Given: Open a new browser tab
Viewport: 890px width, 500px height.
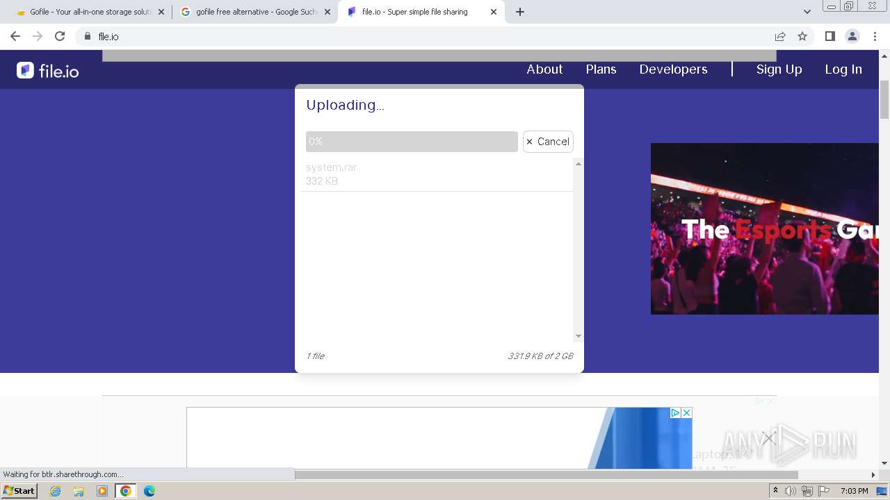Looking at the screenshot, I should (520, 12).
